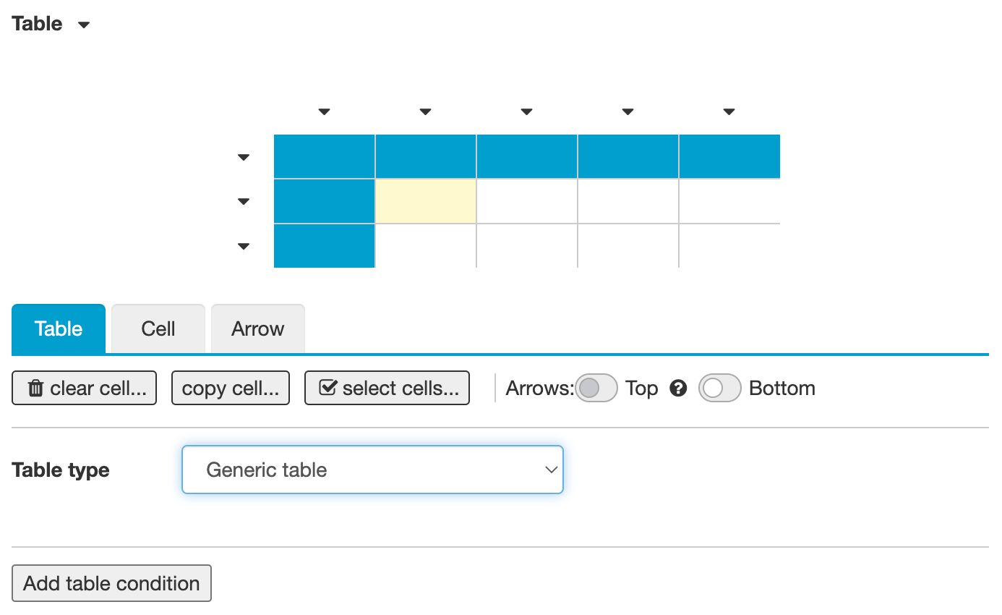Open the dropdown arrow beside the Table title
The height and width of the screenshot is (615, 1002).
point(83,24)
